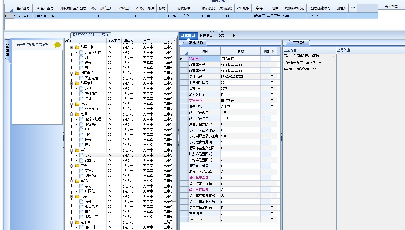This screenshot has height=230, width=405.
Task: Collapse the 图形电镀 tree node
Action: pos(72,73)
